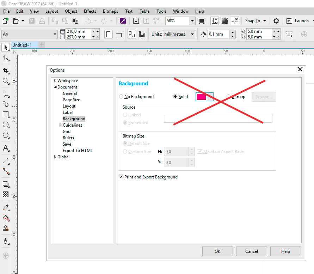Set Portrait page orientation
The width and height of the screenshot is (314, 274).
108,34
